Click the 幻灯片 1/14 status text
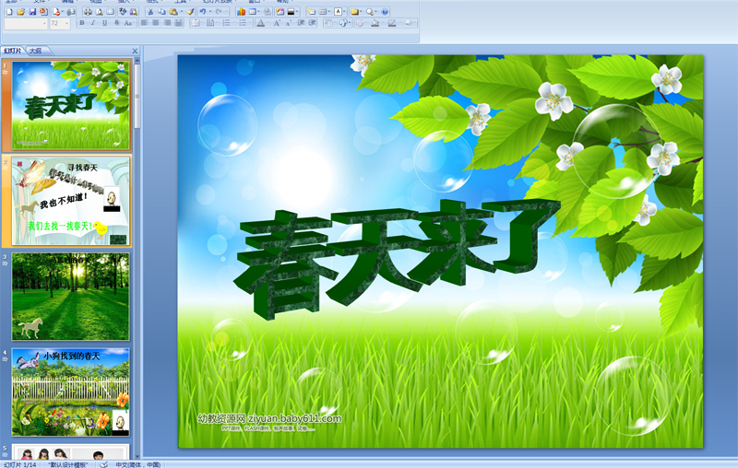This screenshot has height=468, width=738. coord(20,464)
